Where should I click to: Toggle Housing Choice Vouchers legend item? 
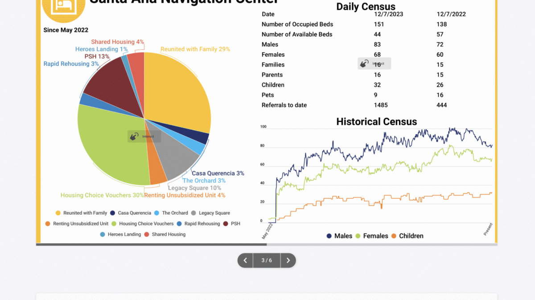point(143,224)
